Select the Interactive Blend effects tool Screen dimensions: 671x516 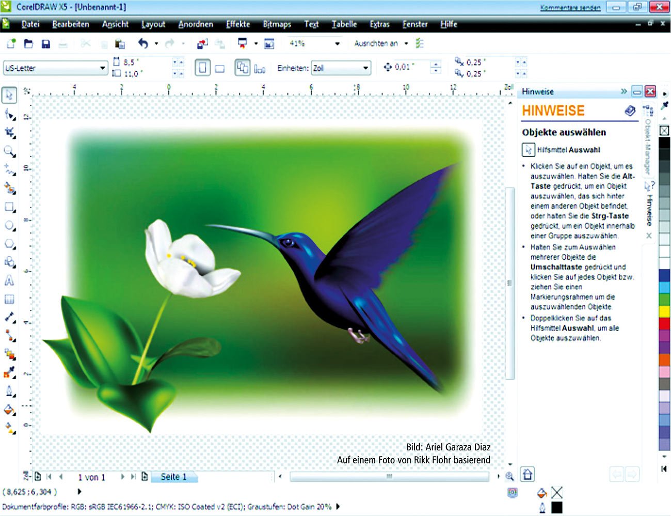(9, 354)
